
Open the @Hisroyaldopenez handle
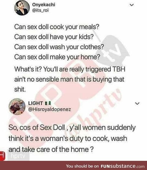click(x=50, y=109)
